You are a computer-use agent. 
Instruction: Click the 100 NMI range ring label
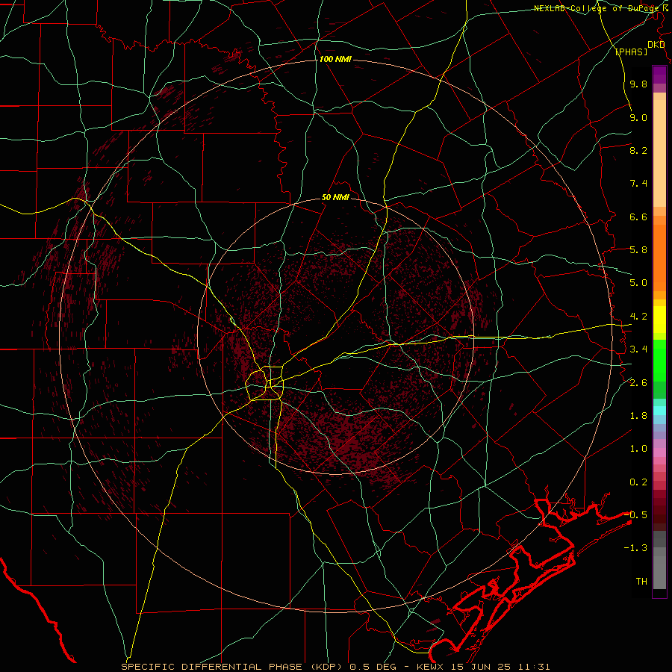[335, 59]
